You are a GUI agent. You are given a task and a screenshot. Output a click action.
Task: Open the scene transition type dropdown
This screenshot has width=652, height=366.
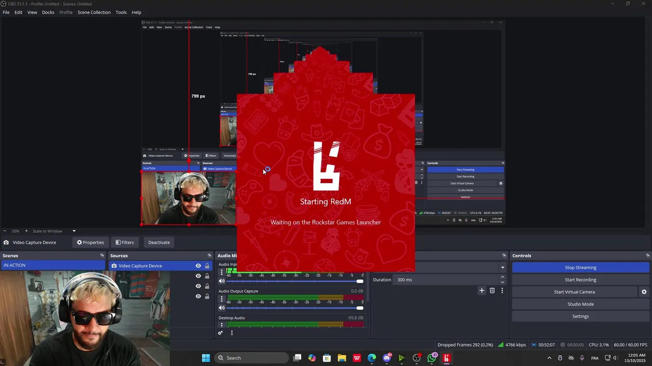tap(502, 267)
